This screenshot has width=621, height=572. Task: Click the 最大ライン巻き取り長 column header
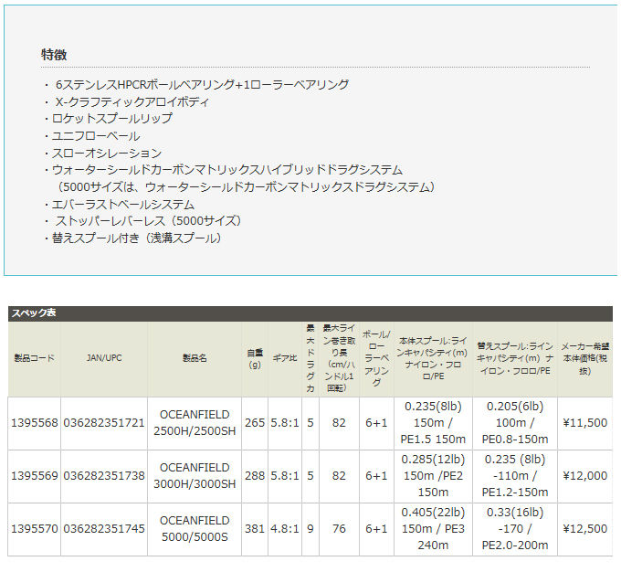point(339,358)
